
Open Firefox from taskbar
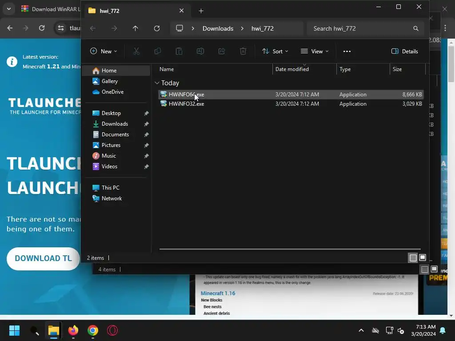point(73,330)
